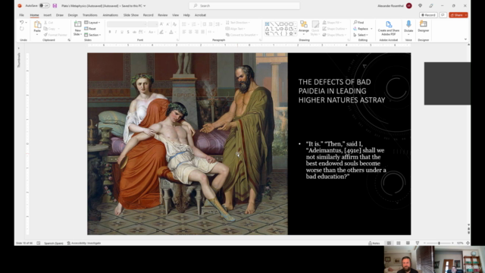Click the Reset slide button

pyautogui.click(x=90, y=29)
